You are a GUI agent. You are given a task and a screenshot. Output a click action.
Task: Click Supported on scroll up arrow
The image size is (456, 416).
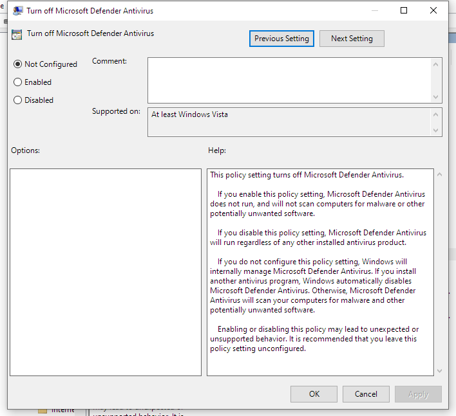coord(435,114)
